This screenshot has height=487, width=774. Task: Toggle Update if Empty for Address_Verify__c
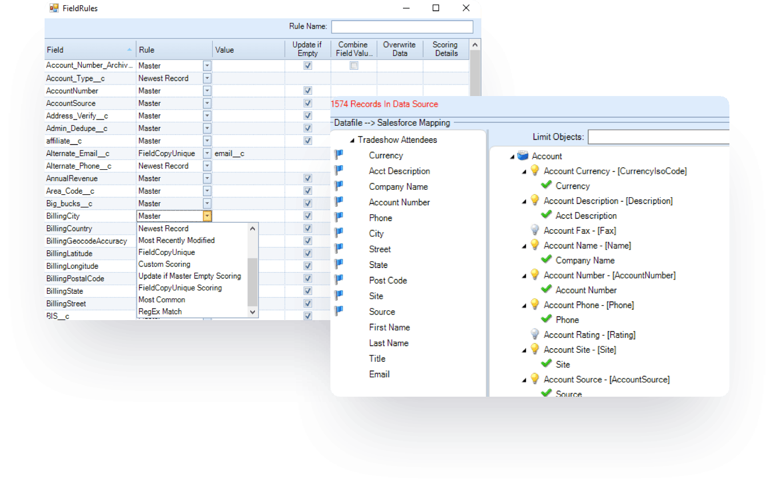click(308, 116)
